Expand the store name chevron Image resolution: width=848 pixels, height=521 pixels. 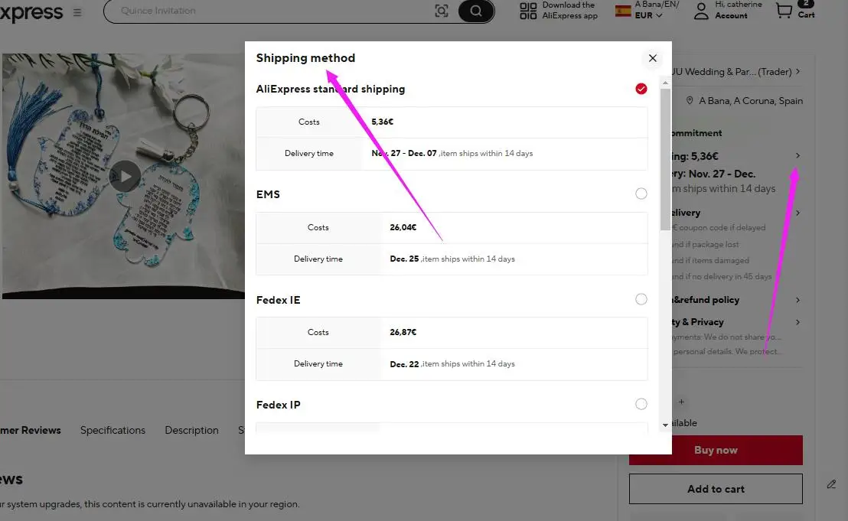798,71
